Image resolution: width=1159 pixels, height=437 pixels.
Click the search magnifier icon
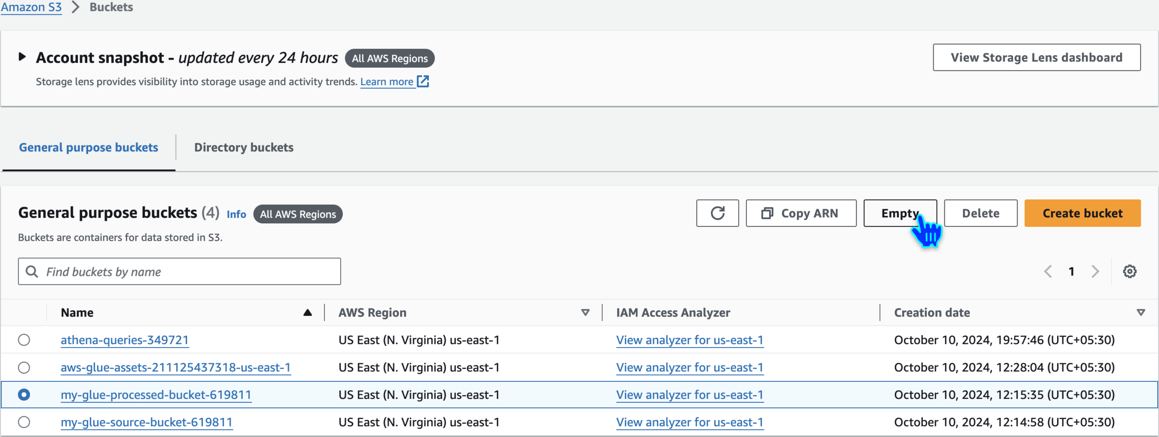[32, 272]
